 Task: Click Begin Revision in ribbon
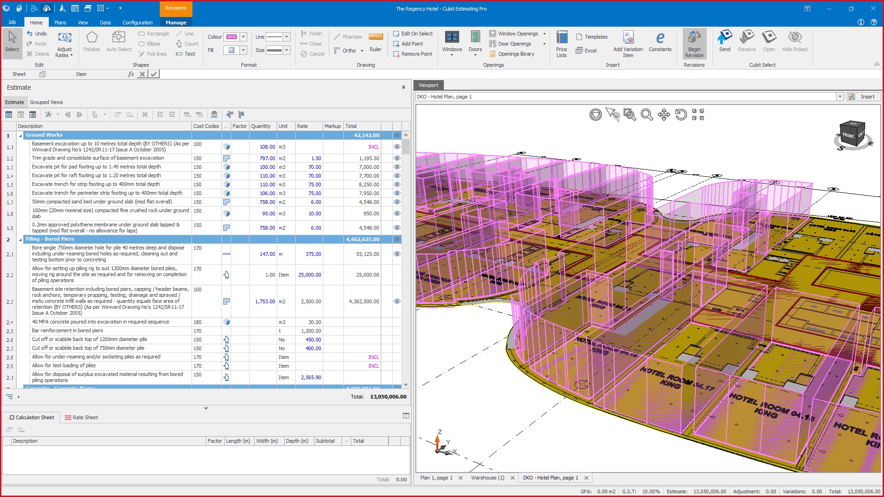(694, 43)
